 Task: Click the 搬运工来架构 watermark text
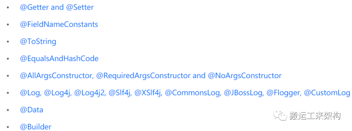(315, 116)
